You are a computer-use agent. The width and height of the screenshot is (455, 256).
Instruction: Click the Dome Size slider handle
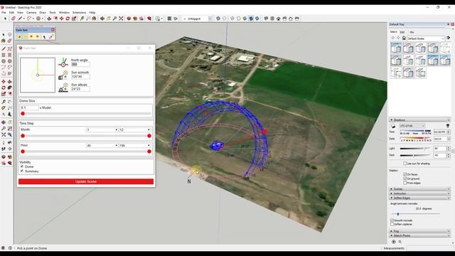point(23,114)
